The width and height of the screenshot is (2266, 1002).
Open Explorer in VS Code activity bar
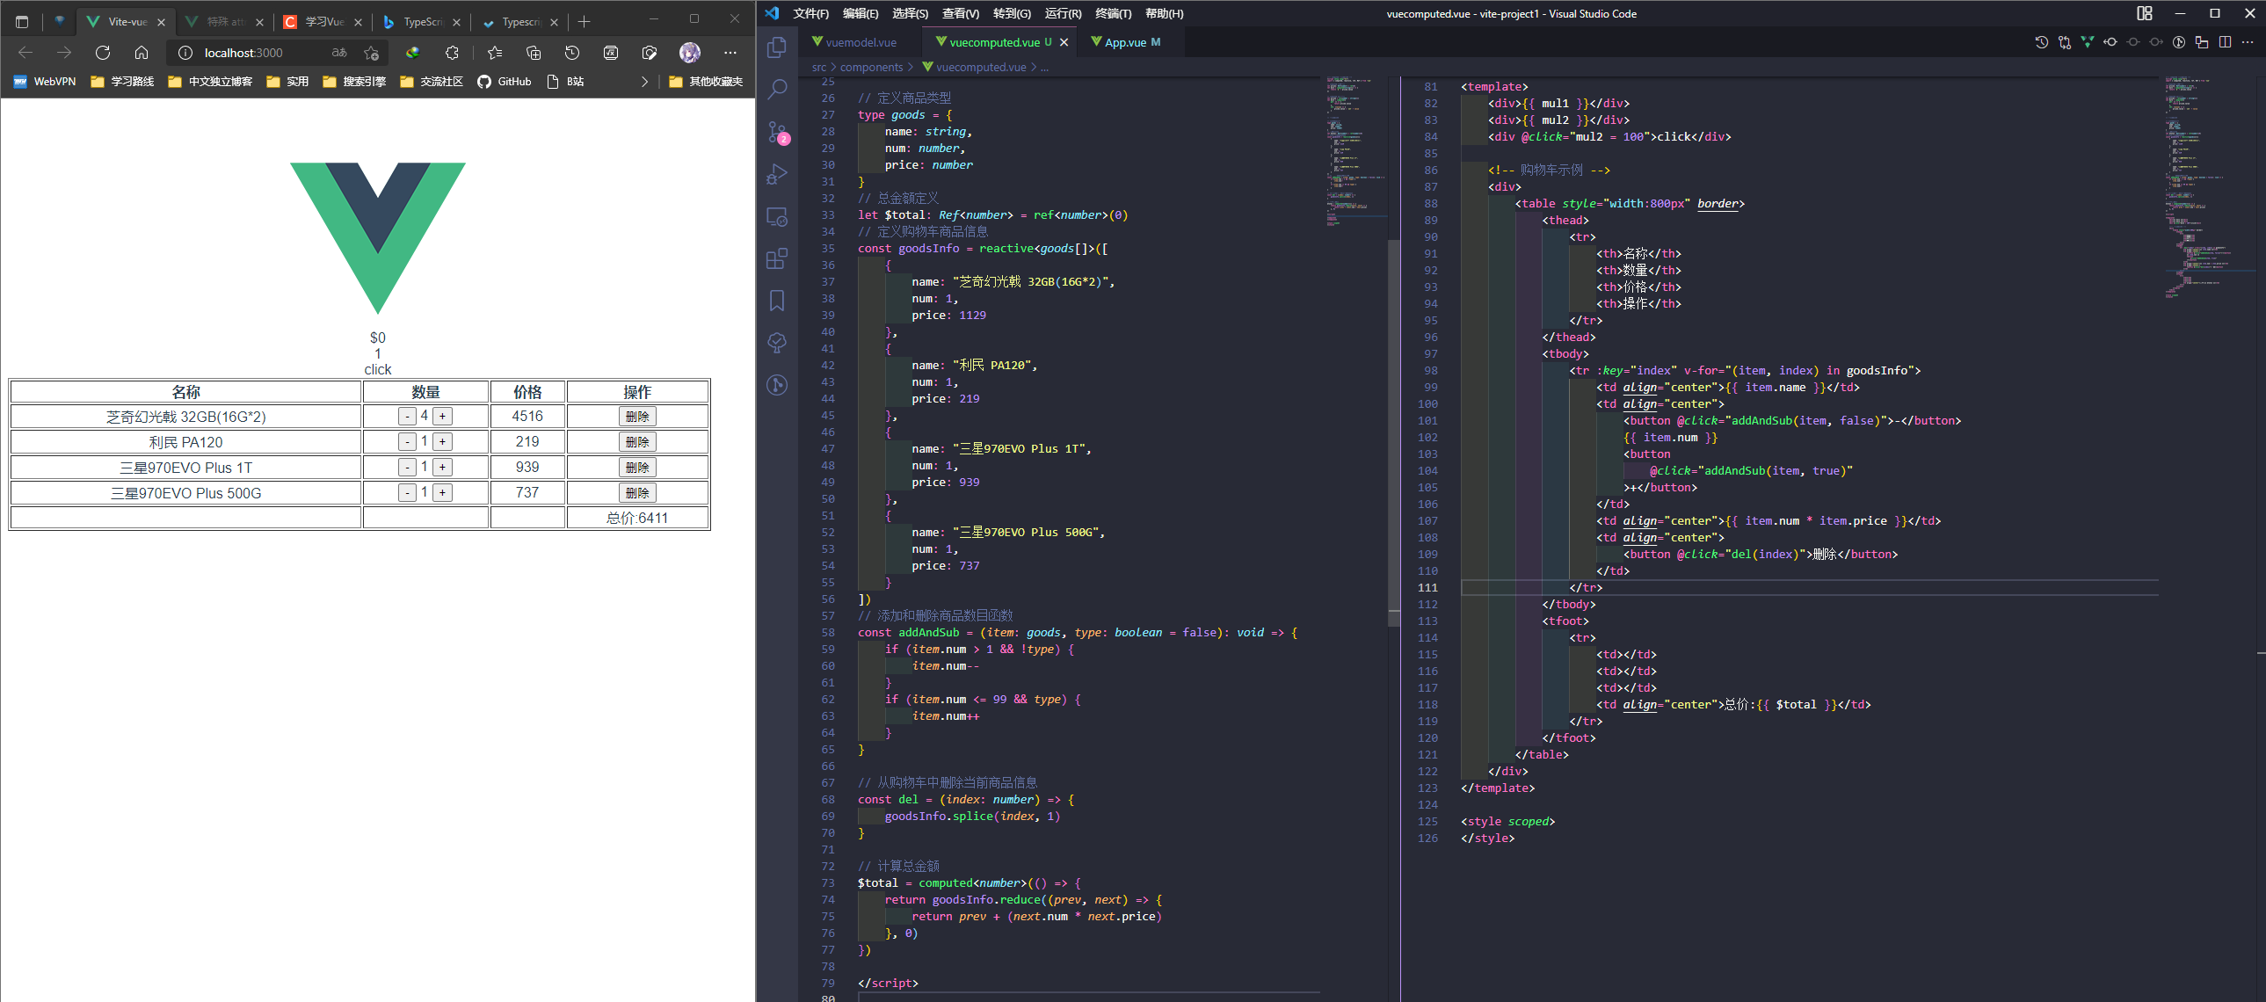[777, 47]
